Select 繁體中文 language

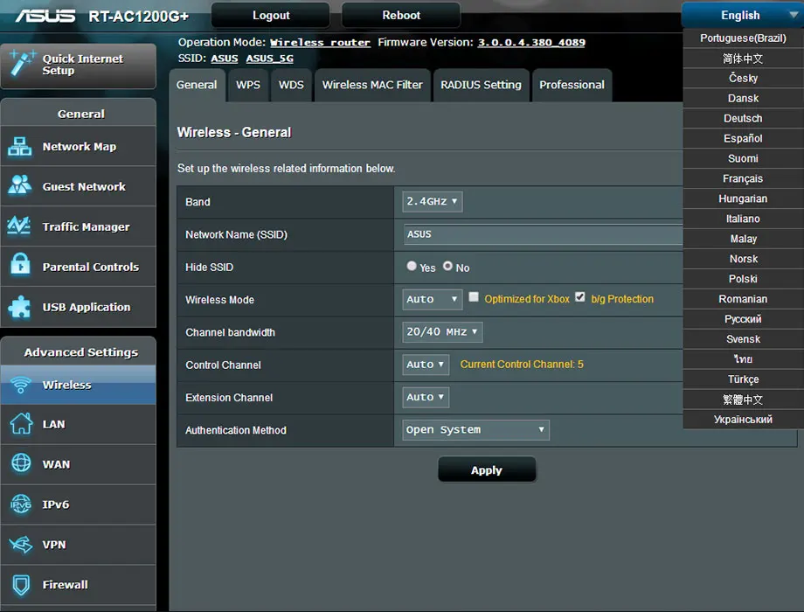[x=743, y=400]
